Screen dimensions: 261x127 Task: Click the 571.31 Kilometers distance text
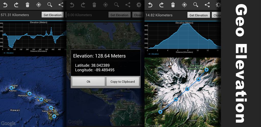coord(15,15)
